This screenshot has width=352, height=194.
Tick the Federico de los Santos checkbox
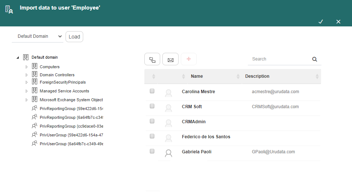pos(152,136)
